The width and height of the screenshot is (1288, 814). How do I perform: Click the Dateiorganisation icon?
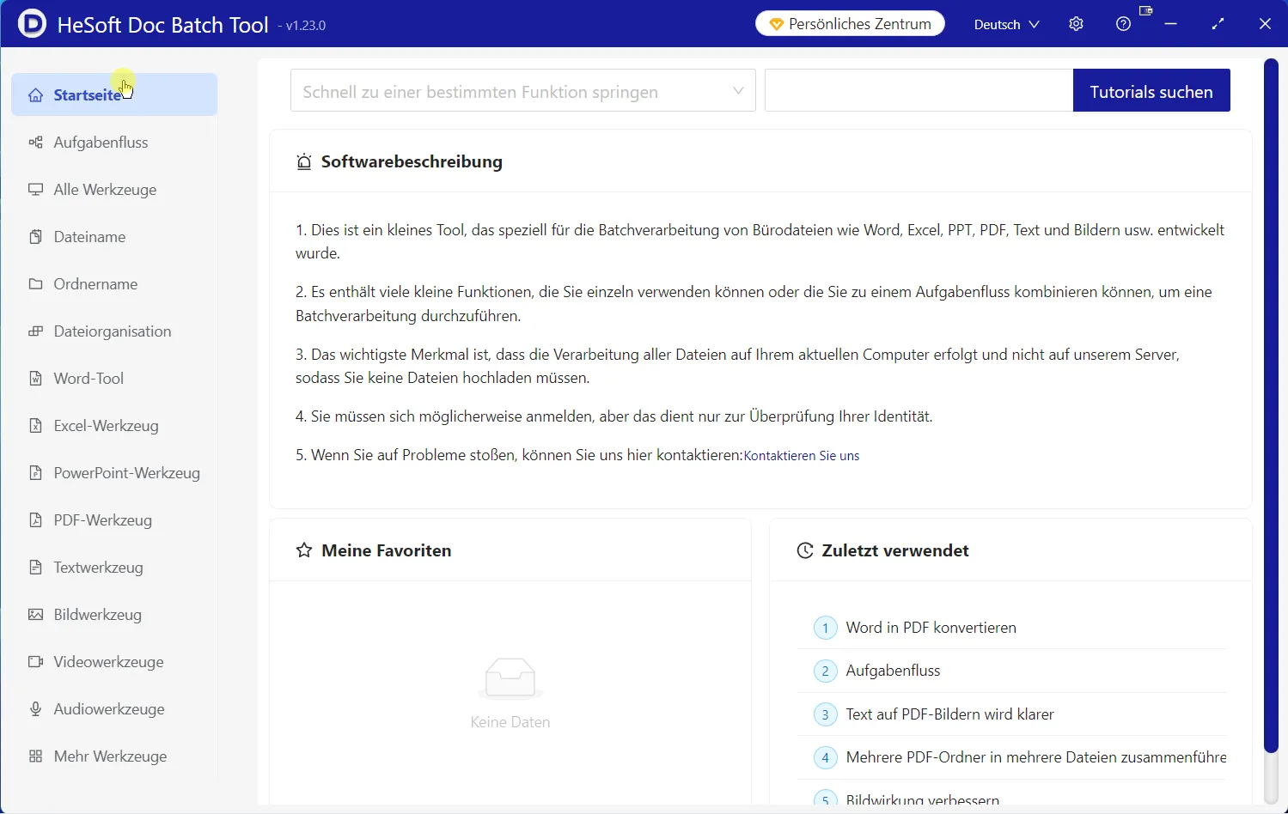tap(35, 331)
